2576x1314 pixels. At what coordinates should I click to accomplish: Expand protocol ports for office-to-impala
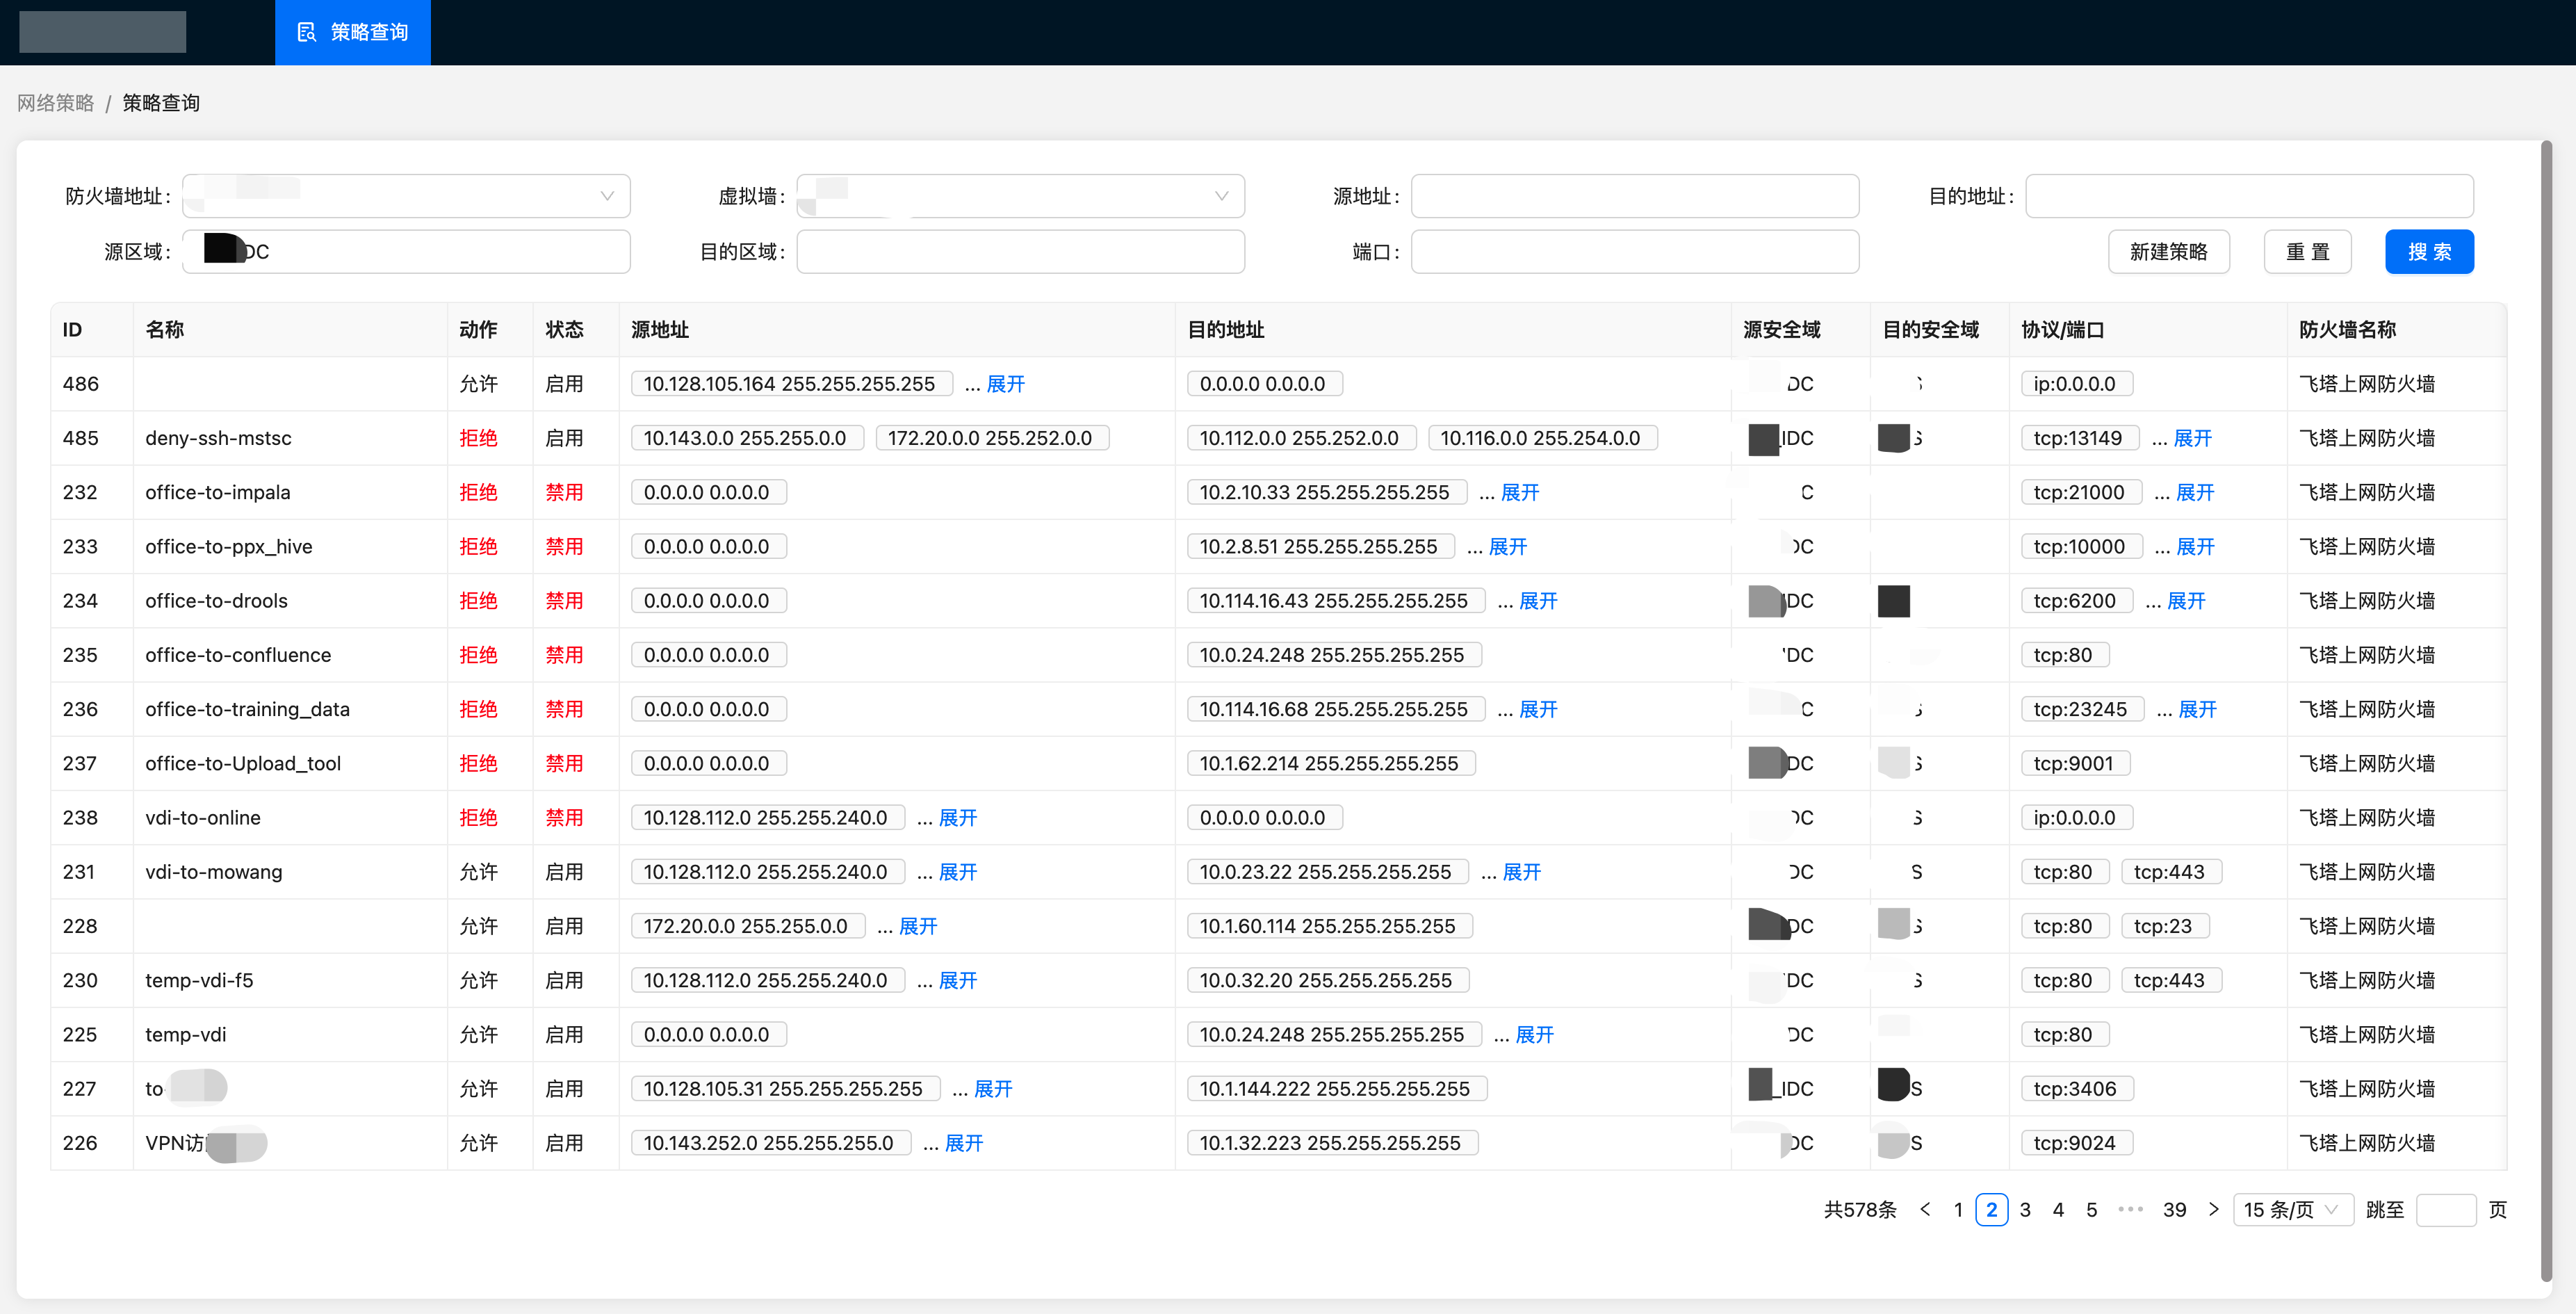(2195, 492)
